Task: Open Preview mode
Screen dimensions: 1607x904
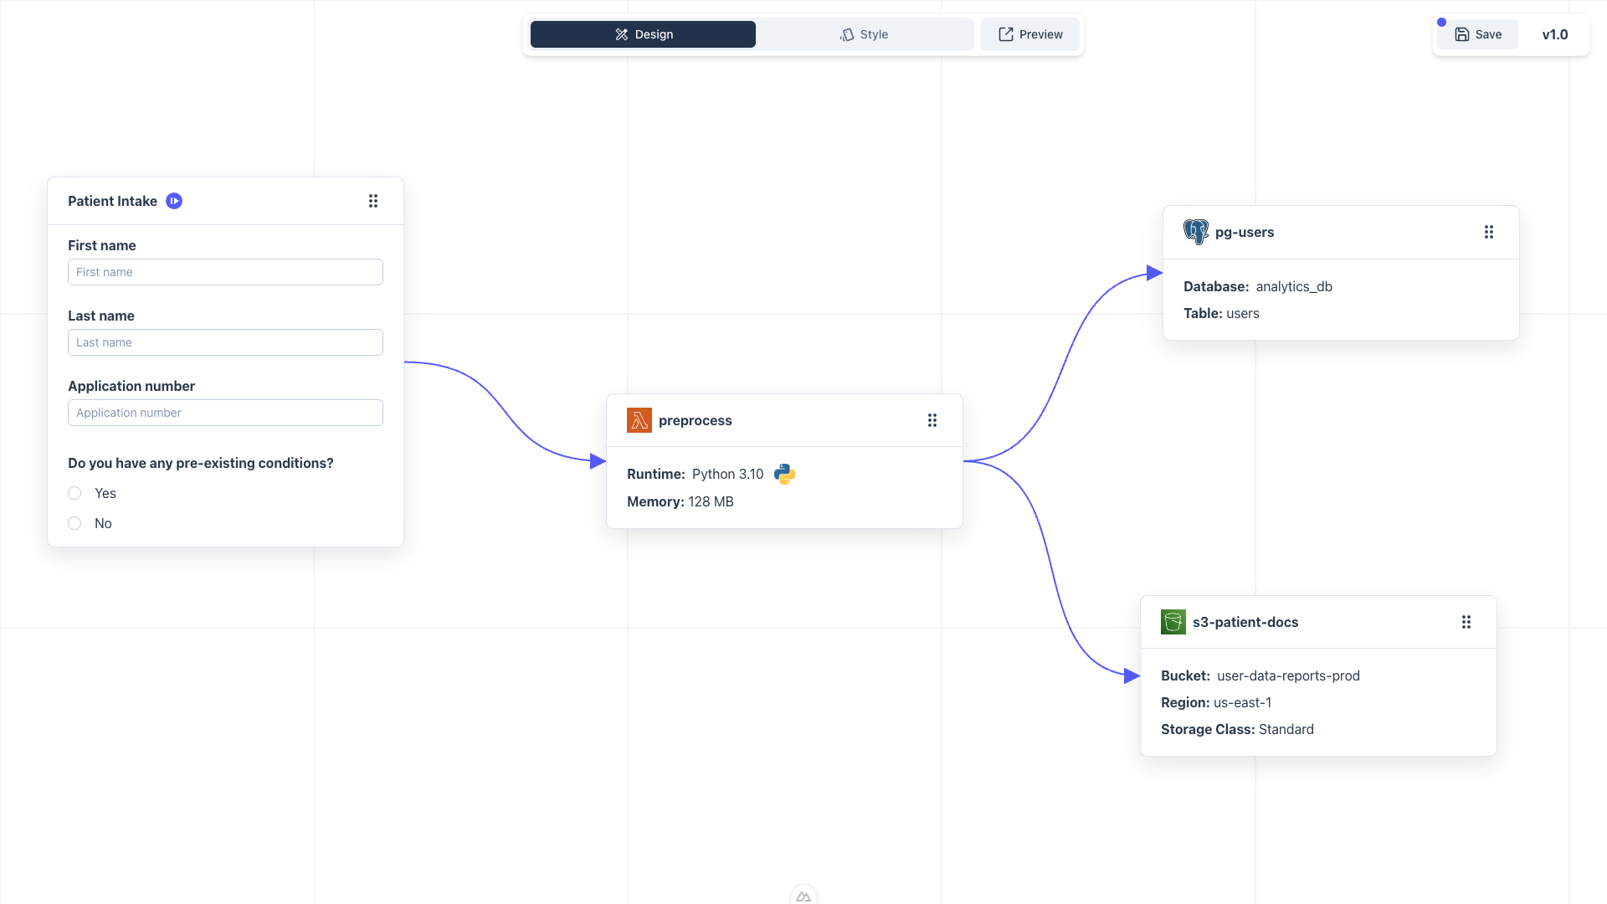Action: pos(1030,34)
